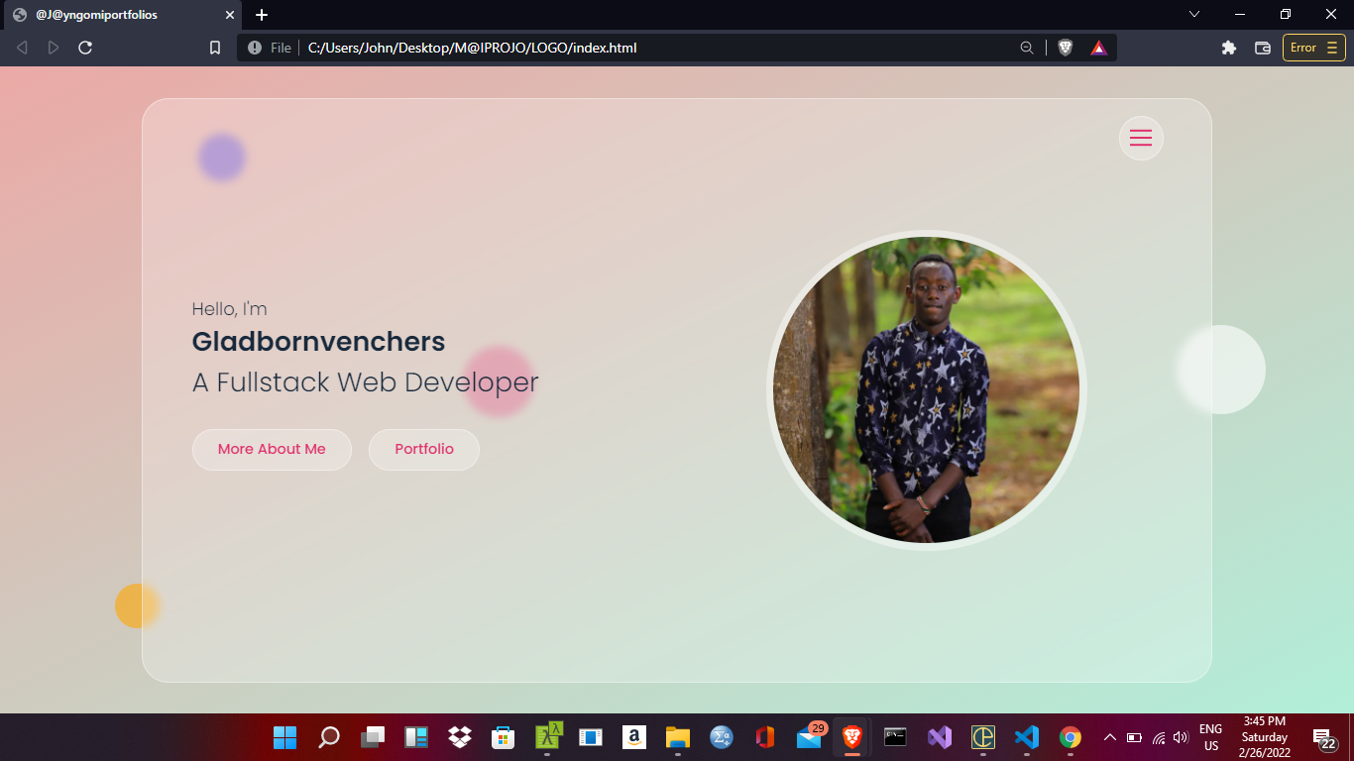The width and height of the screenshot is (1354, 761).
Task: Close the @J@yngomiportfolios tab
Action: click(x=230, y=15)
